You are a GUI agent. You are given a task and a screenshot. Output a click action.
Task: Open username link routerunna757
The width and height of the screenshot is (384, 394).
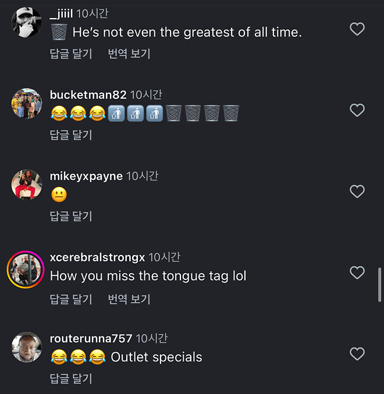tap(91, 338)
